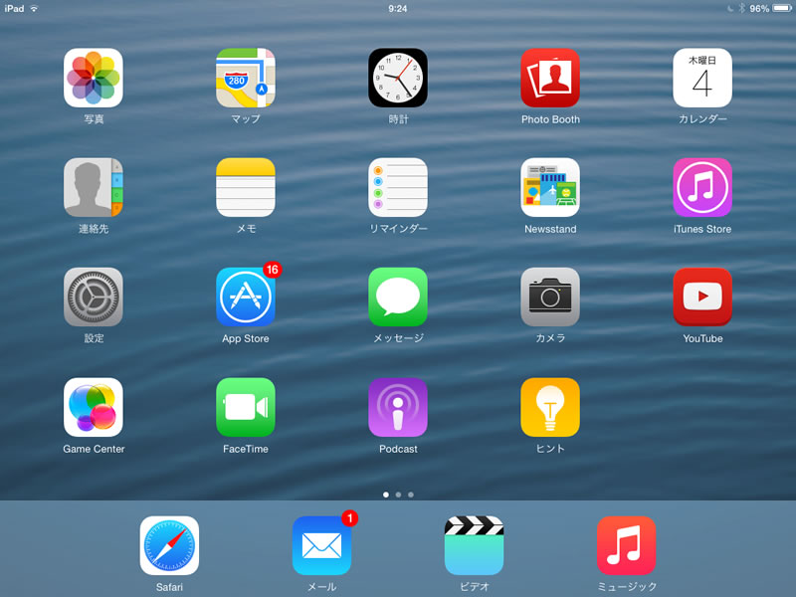This screenshot has height=597, width=796.
Task: Open the Music app (ミュージック) in the dock
Action: pyautogui.click(x=627, y=545)
